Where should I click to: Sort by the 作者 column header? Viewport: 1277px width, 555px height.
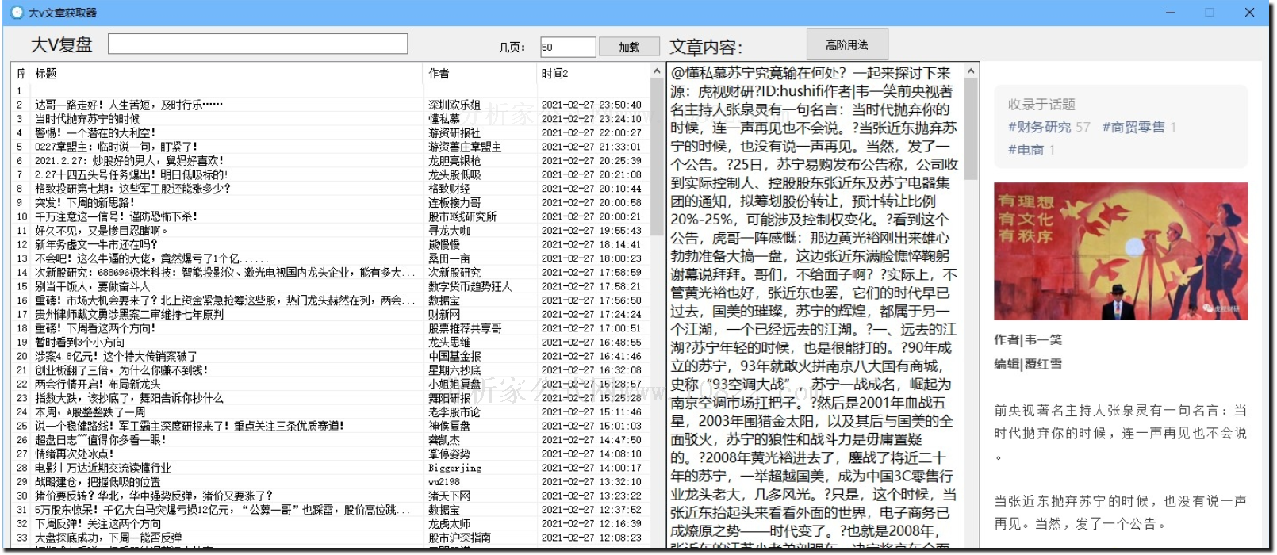(x=439, y=74)
